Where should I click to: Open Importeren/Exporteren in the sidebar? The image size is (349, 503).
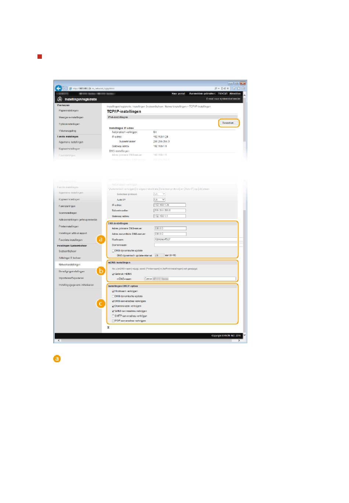click(x=71, y=278)
